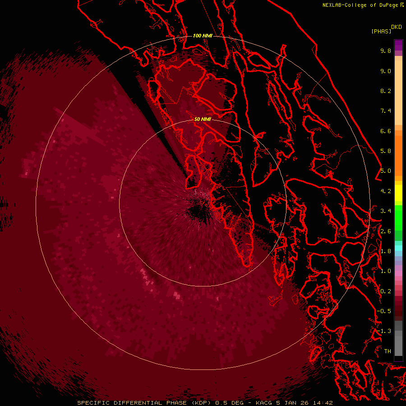
Task: Click the 8.2 legend value
Action: click(386, 91)
